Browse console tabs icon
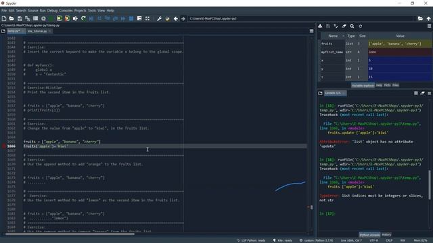Image resolution: width=433 pixels, height=243 pixels. (320, 93)
